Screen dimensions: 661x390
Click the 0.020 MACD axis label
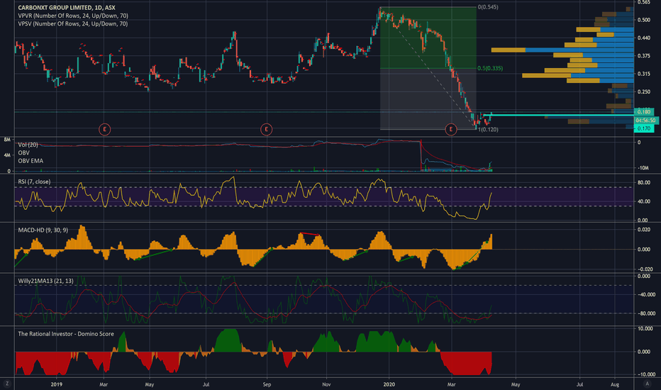[644, 230]
